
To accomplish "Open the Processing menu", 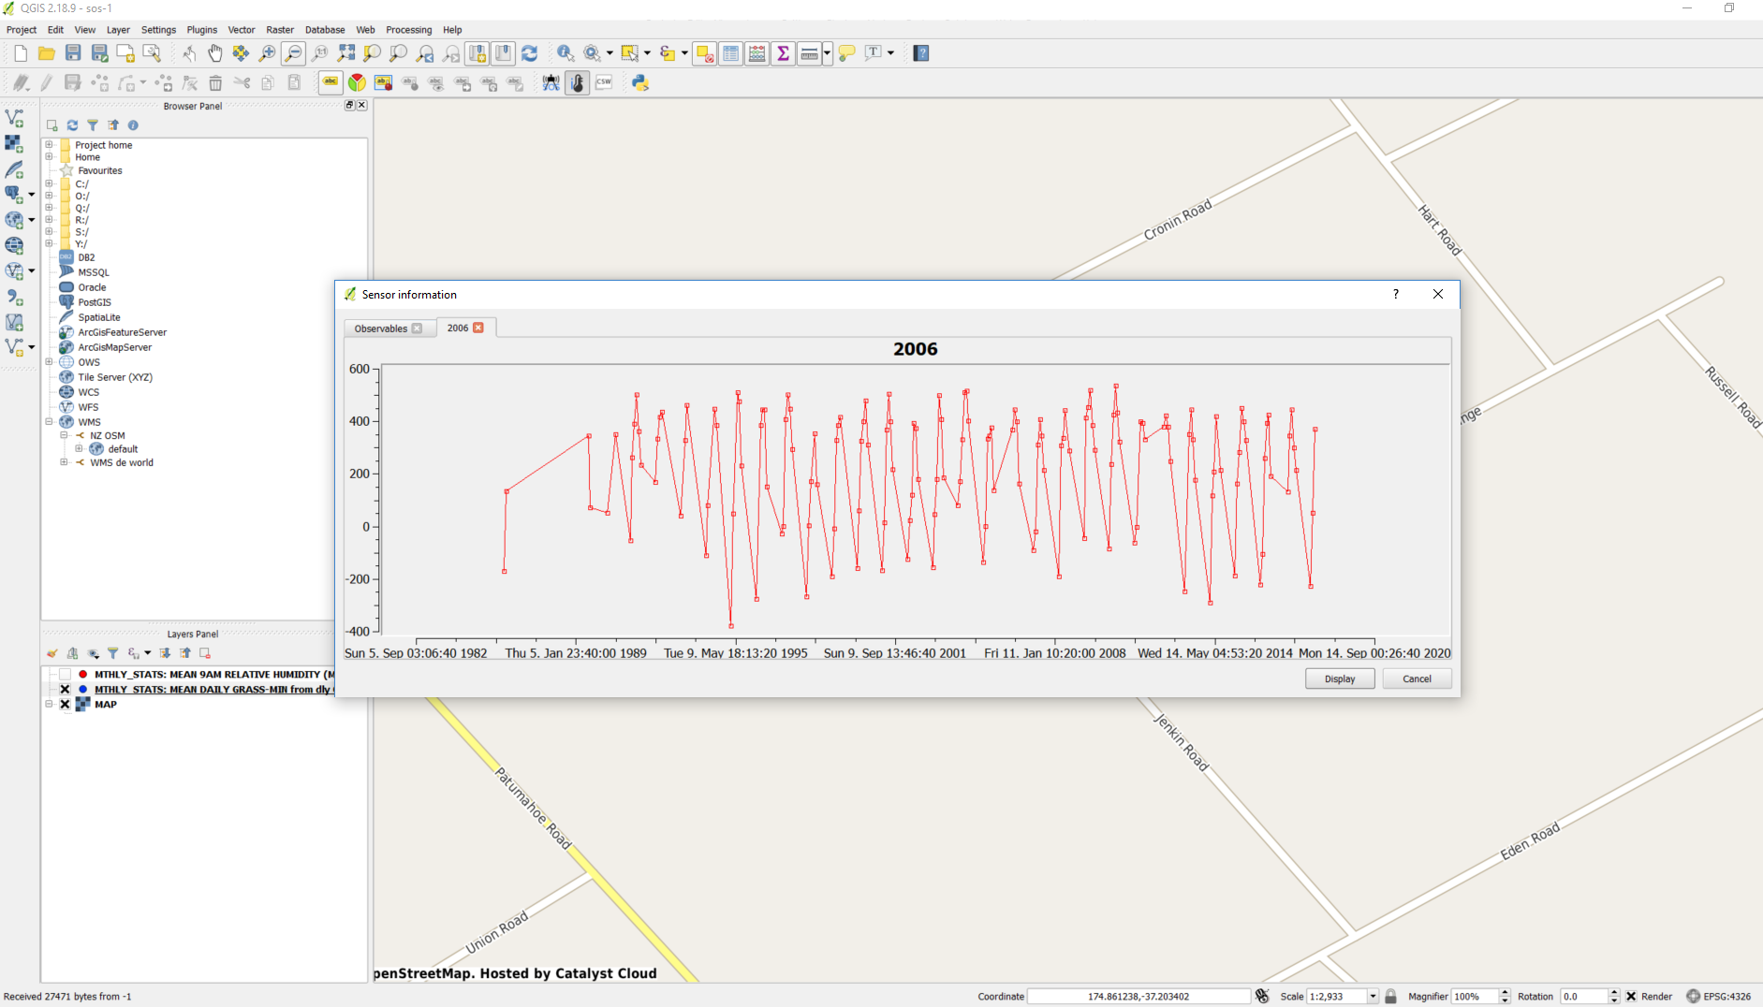I will [x=408, y=30].
